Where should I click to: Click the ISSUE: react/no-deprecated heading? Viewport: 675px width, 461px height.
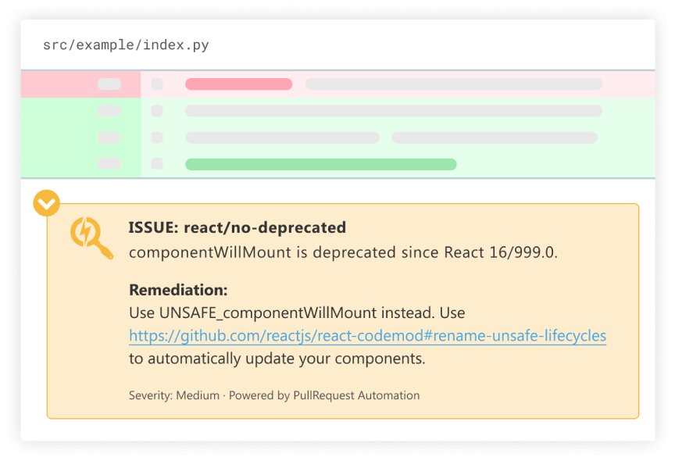tap(237, 227)
